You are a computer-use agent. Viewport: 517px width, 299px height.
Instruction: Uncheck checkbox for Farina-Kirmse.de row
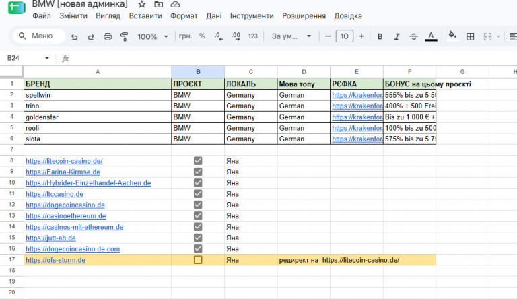click(198, 172)
